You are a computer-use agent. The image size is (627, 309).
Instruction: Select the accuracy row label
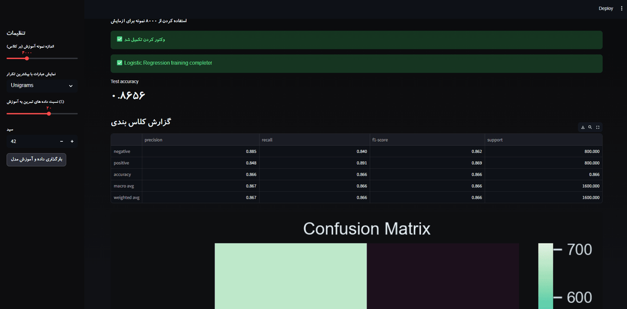tap(127, 175)
